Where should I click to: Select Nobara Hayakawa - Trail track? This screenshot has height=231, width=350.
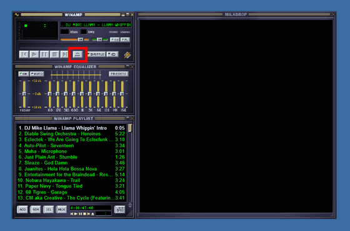coord(72,180)
